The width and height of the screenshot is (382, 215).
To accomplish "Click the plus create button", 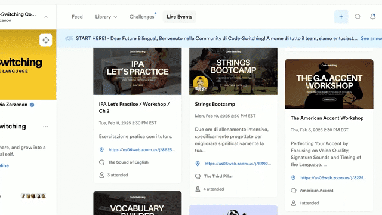I will pyautogui.click(x=341, y=17).
